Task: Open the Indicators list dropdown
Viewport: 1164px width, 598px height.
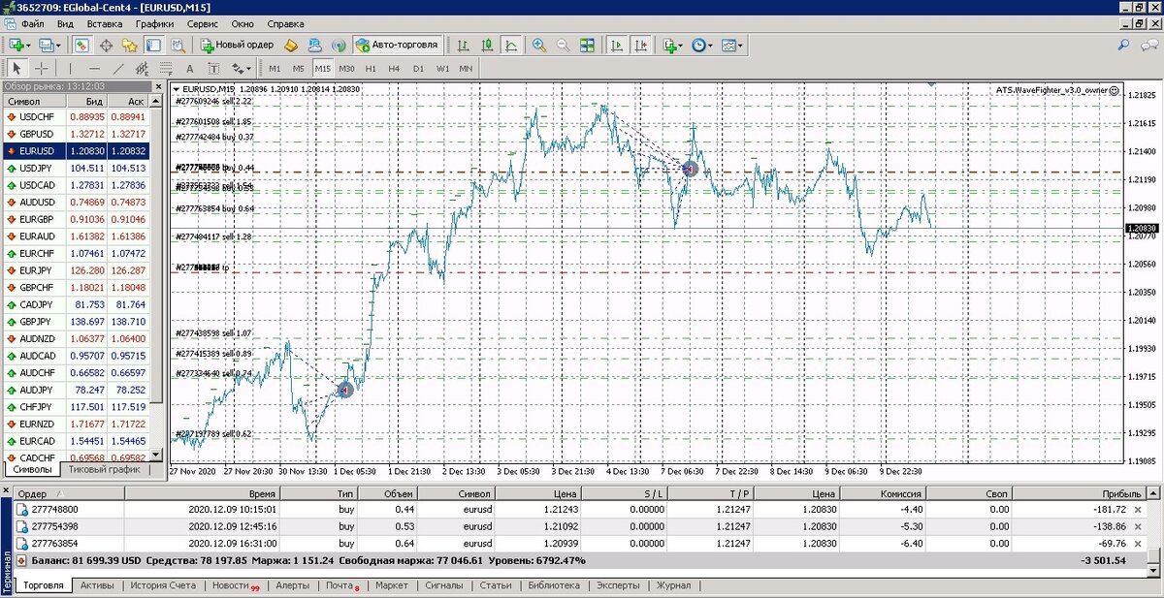Action: [x=673, y=45]
